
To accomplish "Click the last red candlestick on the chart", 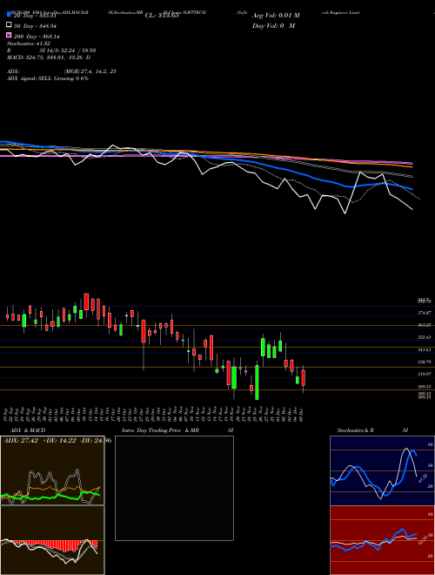I will [303, 379].
